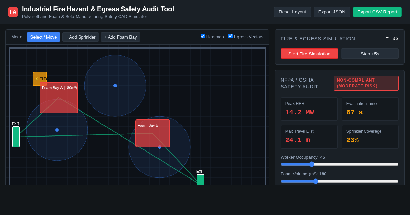This screenshot has height=215, width=410.
Task: Click Reset Layout button
Action: [x=292, y=12]
